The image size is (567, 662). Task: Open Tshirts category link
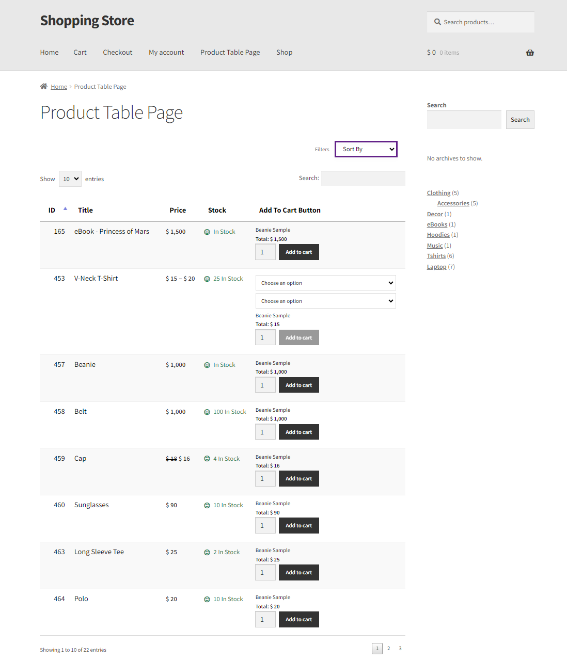(436, 256)
